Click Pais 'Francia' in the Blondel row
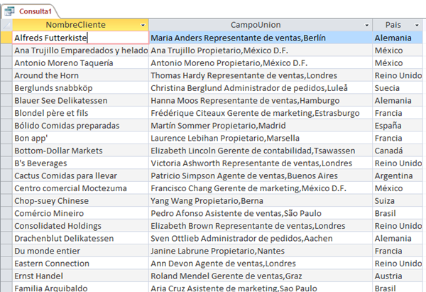 (398, 113)
